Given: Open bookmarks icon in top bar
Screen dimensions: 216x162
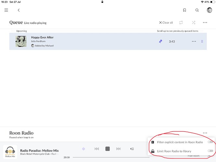Looking at the screenshot, I should pyautogui.click(x=185, y=10).
